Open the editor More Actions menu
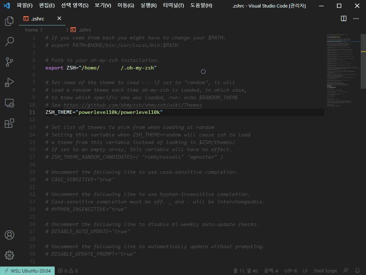This screenshot has width=366, height=275. (356, 19)
